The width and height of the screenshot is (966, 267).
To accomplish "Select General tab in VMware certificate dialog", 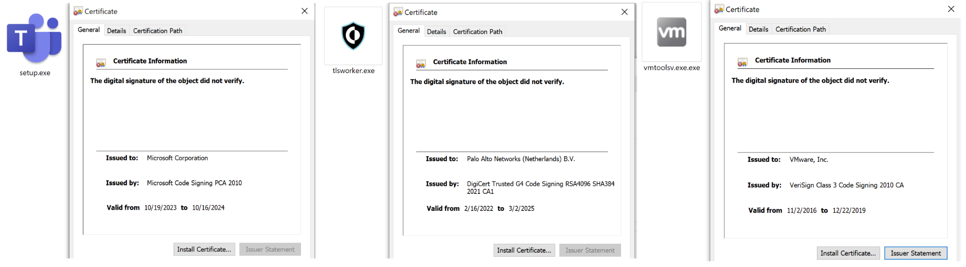I will [x=730, y=28].
